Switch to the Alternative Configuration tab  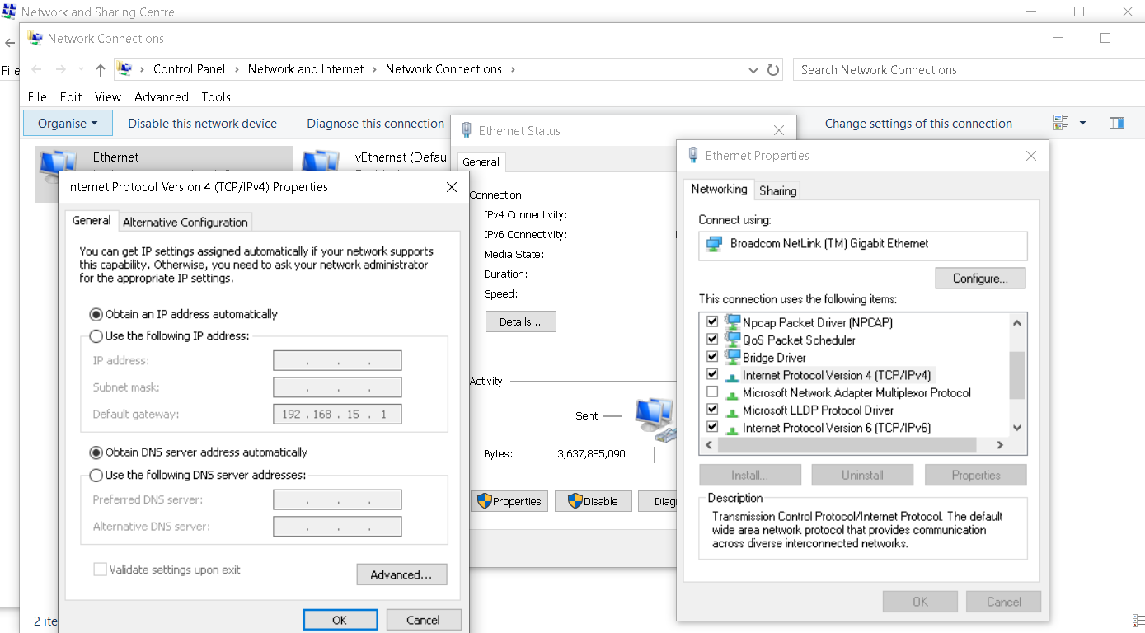pos(185,222)
